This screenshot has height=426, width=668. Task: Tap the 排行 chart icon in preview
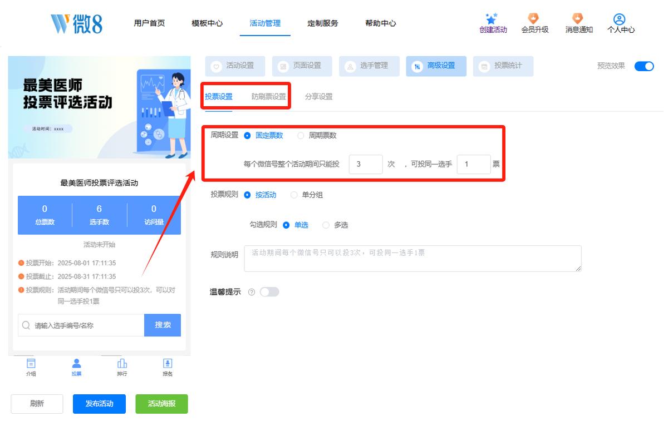coord(122,363)
